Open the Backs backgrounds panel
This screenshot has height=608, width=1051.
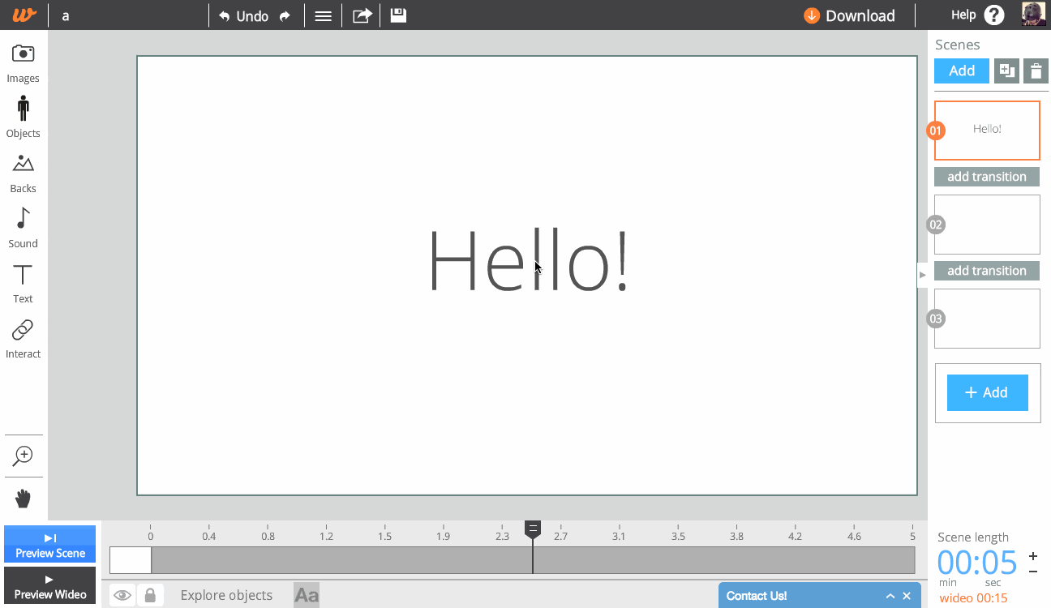(23, 172)
